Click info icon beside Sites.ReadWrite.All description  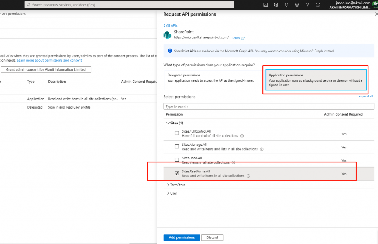pos(248,176)
